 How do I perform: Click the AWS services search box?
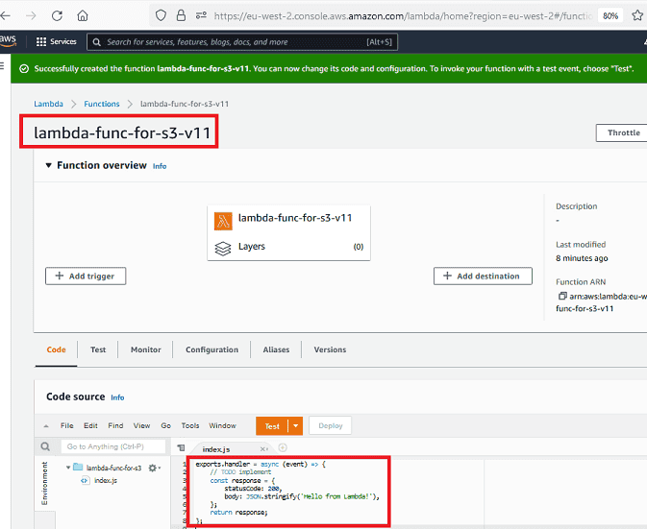[x=240, y=42]
